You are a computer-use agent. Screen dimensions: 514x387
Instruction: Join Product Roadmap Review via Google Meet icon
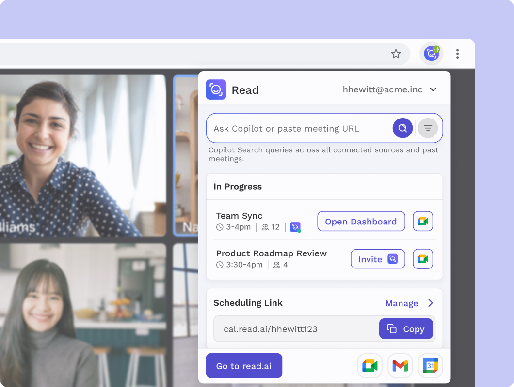(x=423, y=259)
